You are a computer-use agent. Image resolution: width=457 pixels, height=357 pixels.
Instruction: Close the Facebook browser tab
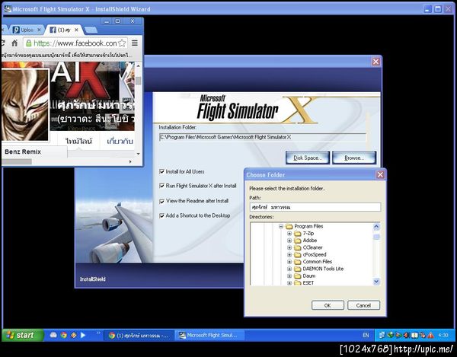[x=76, y=30]
